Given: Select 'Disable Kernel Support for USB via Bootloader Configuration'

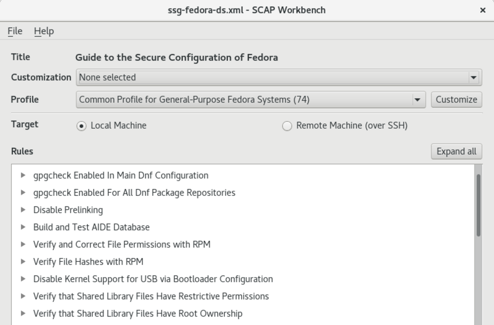Looking at the screenshot, I should point(153,279).
